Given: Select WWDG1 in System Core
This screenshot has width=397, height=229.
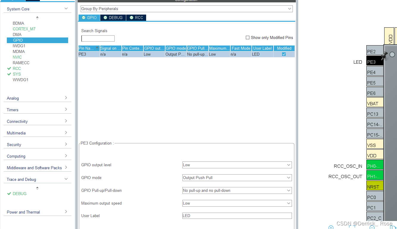Looking at the screenshot, I should (21, 80).
